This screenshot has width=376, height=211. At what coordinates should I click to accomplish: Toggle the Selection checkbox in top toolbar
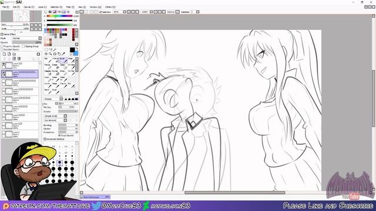(x=100, y=12)
